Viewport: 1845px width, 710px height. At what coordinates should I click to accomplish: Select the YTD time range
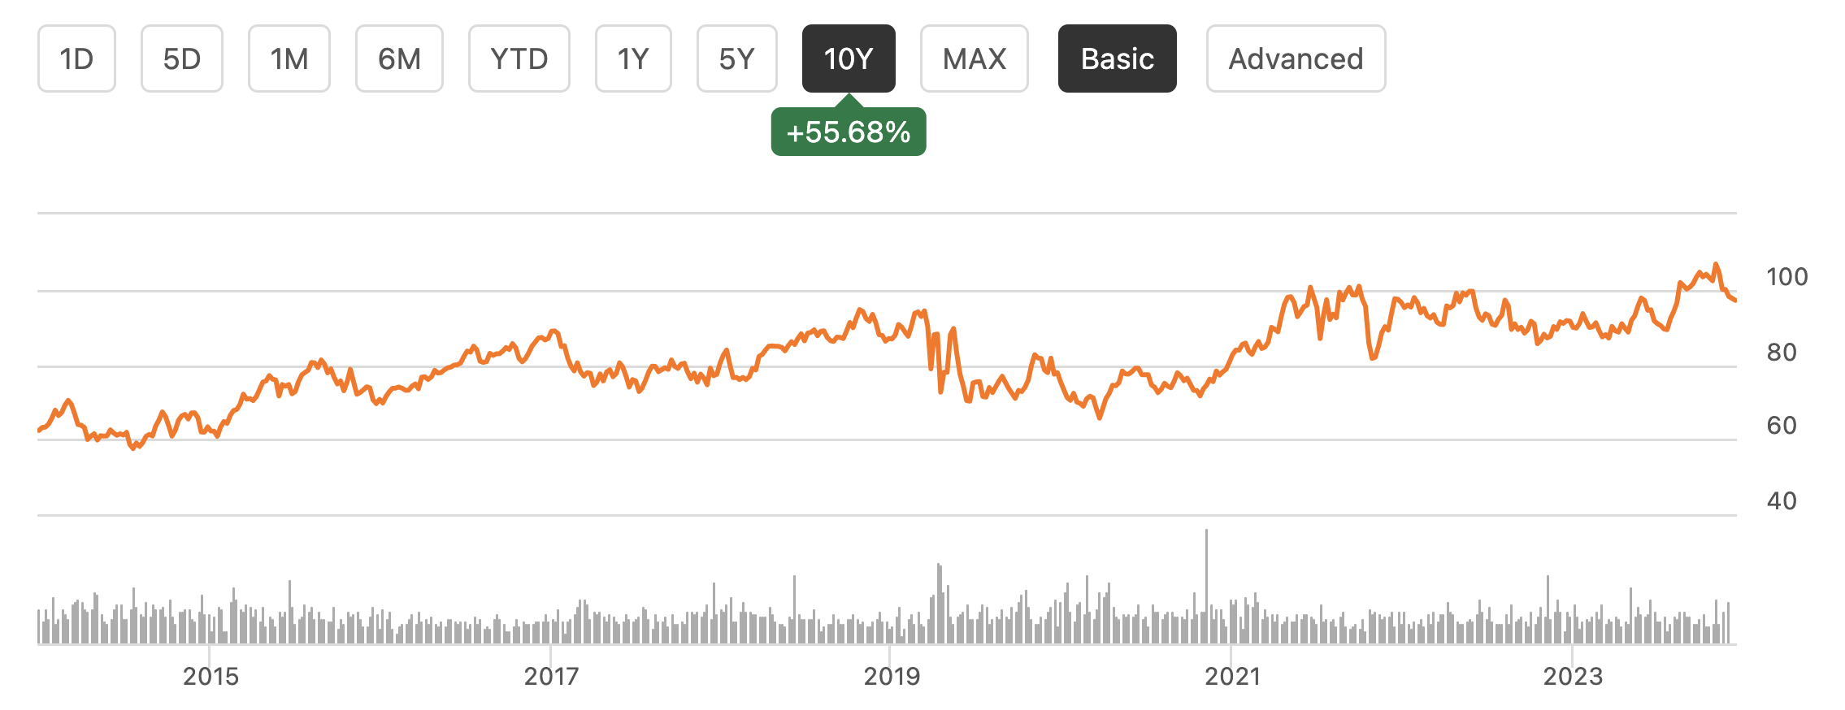tap(519, 58)
